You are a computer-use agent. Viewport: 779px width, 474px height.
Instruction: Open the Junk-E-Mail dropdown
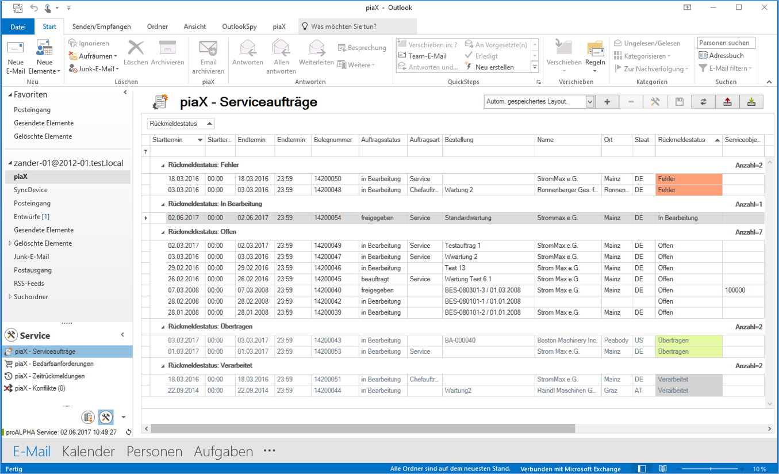(94, 68)
